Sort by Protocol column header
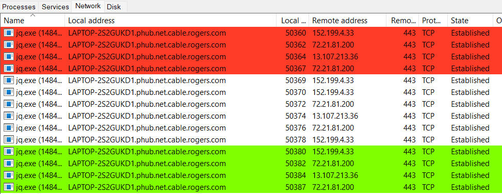Viewport: 502px width, 194px height. click(433, 21)
